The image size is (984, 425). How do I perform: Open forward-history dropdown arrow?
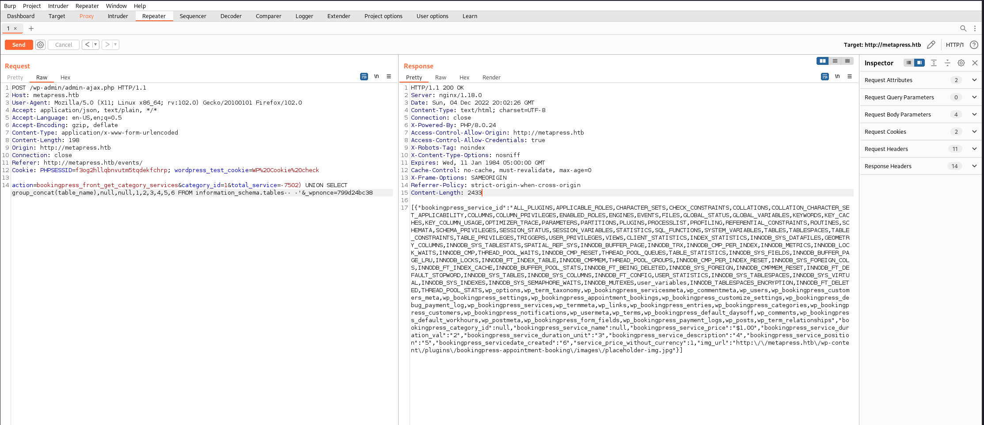click(115, 45)
